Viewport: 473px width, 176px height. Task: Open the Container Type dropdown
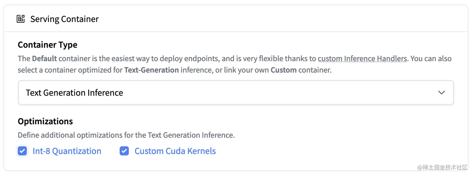tap(236, 93)
